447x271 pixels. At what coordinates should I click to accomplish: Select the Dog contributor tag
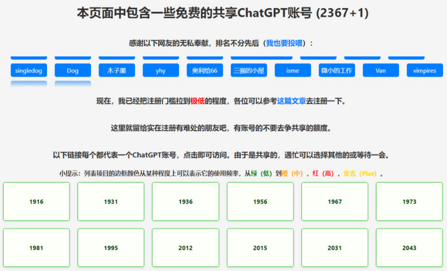[73, 70]
